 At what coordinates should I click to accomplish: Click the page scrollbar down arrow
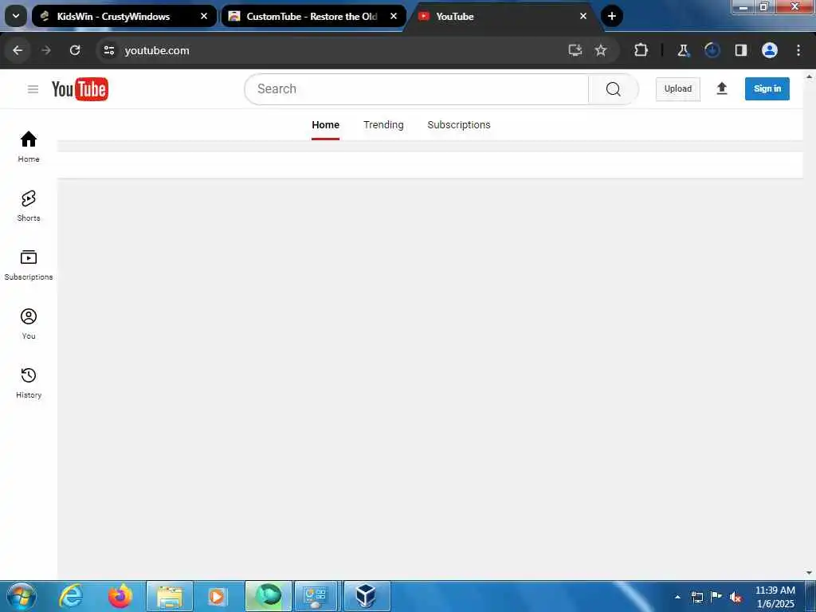(x=810, y=573)
